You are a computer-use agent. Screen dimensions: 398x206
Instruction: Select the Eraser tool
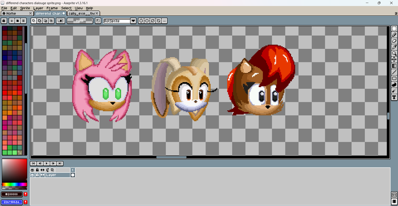[x=394, y=41]
